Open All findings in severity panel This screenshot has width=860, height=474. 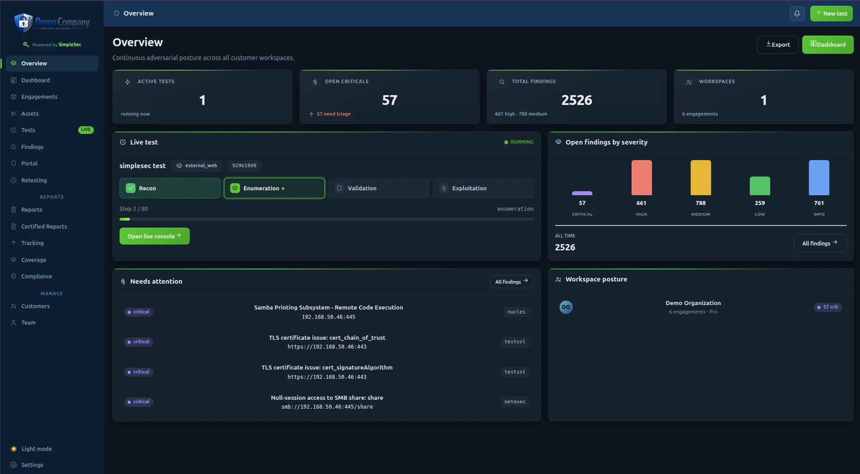[x=820, y=243]
